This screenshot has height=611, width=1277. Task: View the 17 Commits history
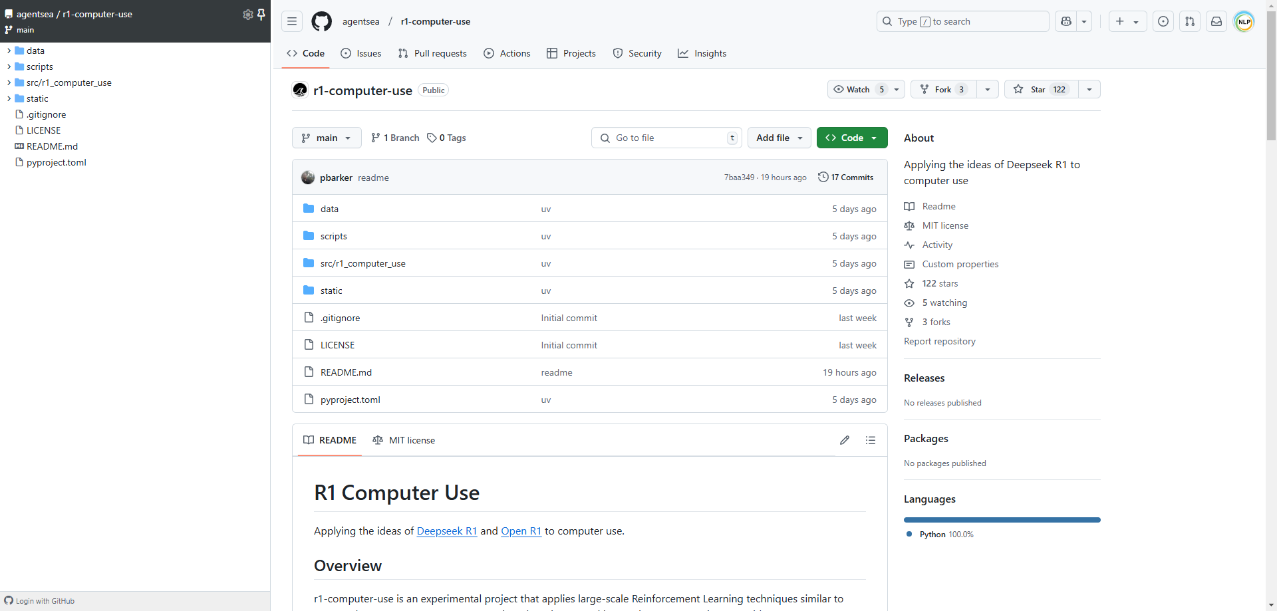[x=846, y=178]
